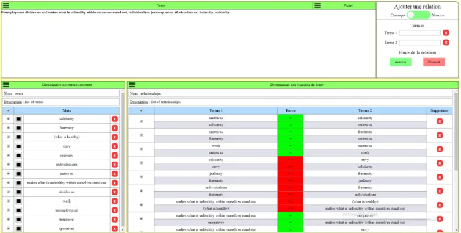This screenshot has height=233, width=461.
Task: Delete the term (negative)
Action: pyautogui.click(x=115, y=220)
